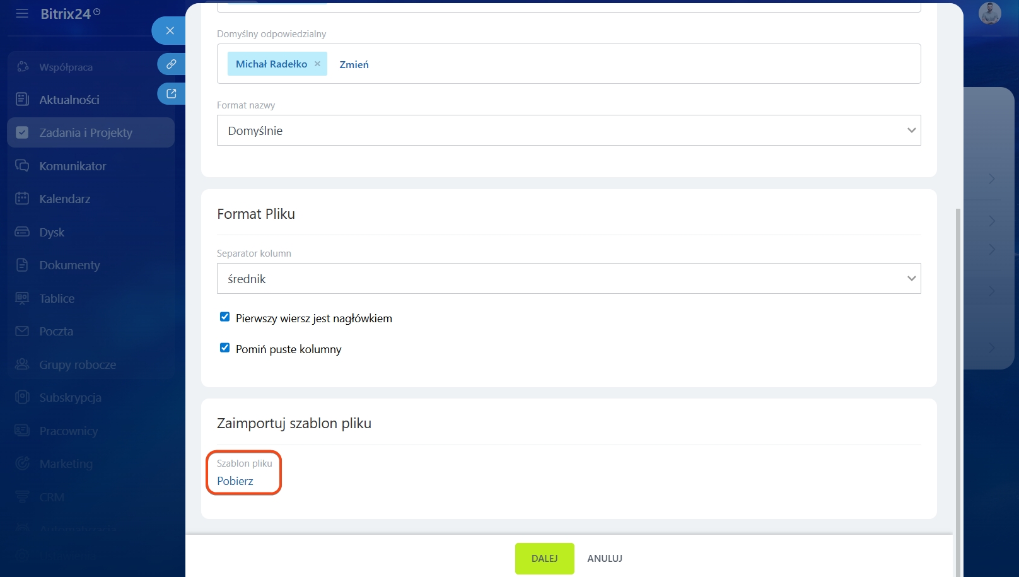Click the 'Separator kolumn' label
Viewport: 1019px width, 577px height.
pos(254,254)
